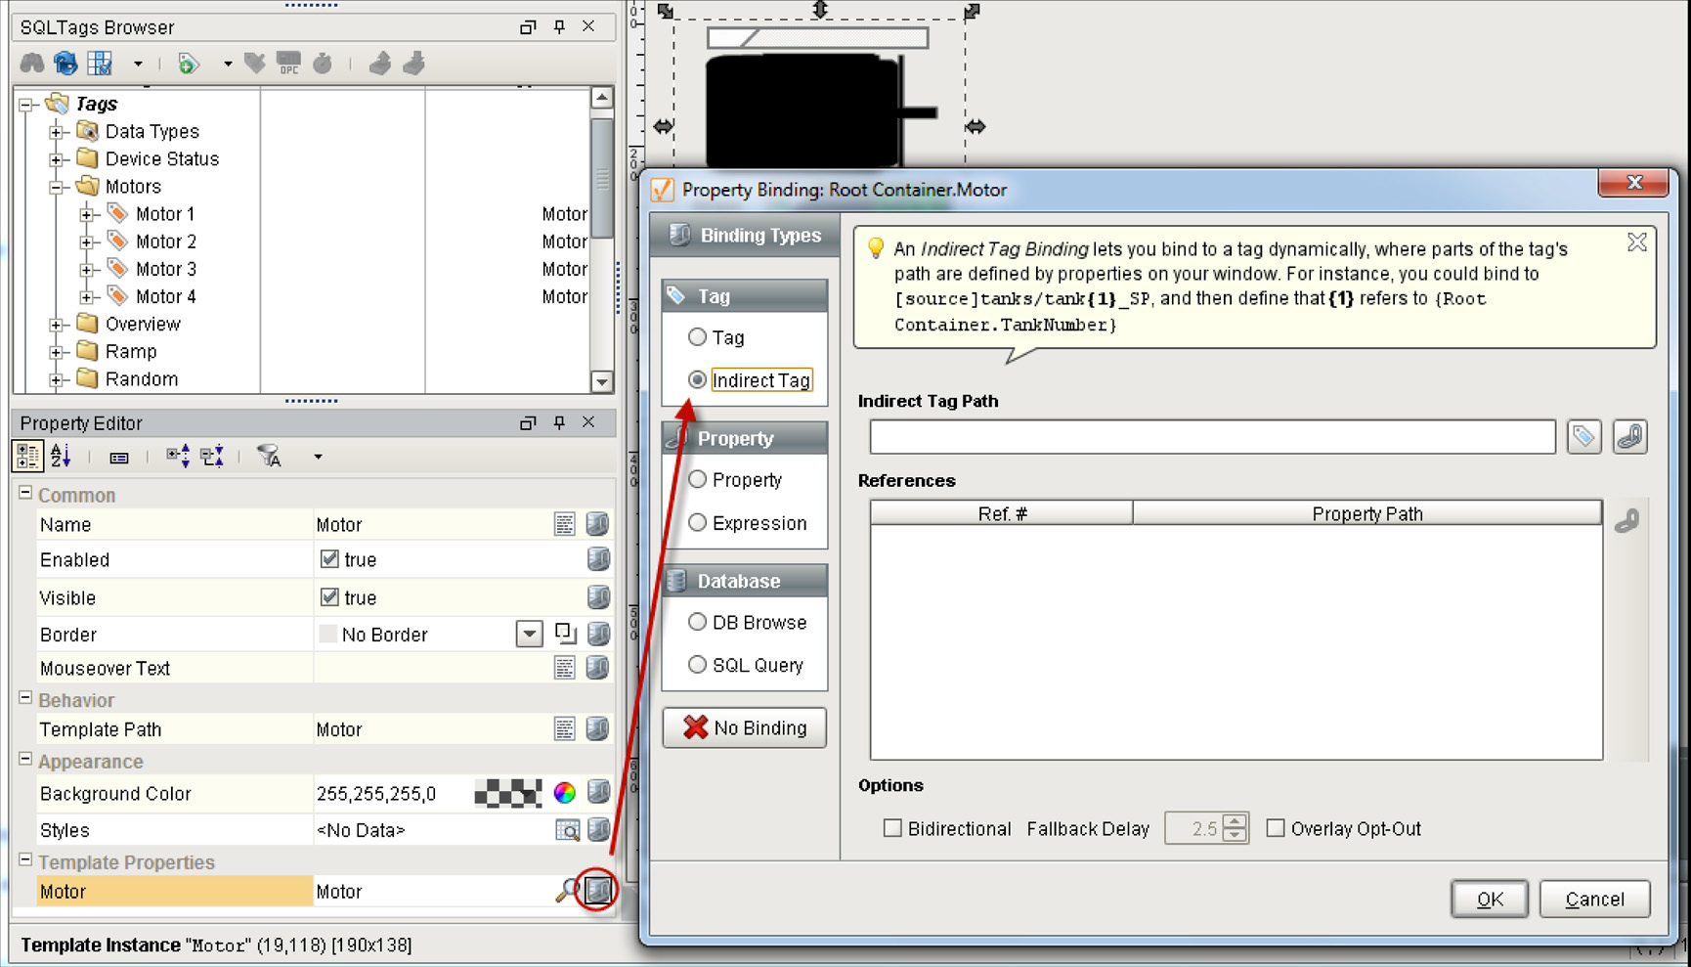Click the tag browse icon beside Indirect Tag Path
The image size is (1691, 967).
[1583, 436]
